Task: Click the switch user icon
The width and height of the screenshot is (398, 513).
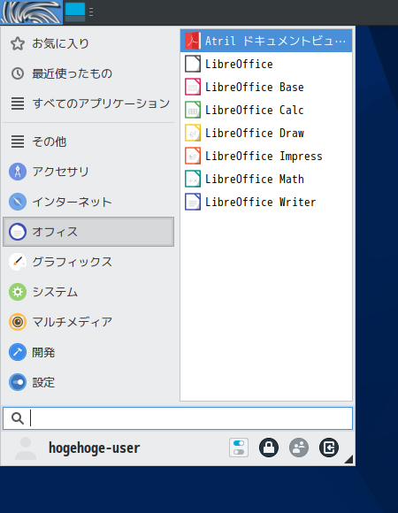Action: click(x=299, y=448)
